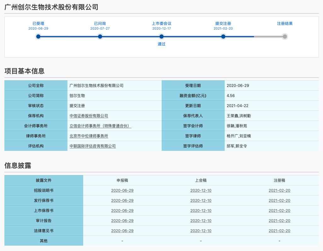
Task: Click the 提交注册 progress dot
Action: [223, 37]
